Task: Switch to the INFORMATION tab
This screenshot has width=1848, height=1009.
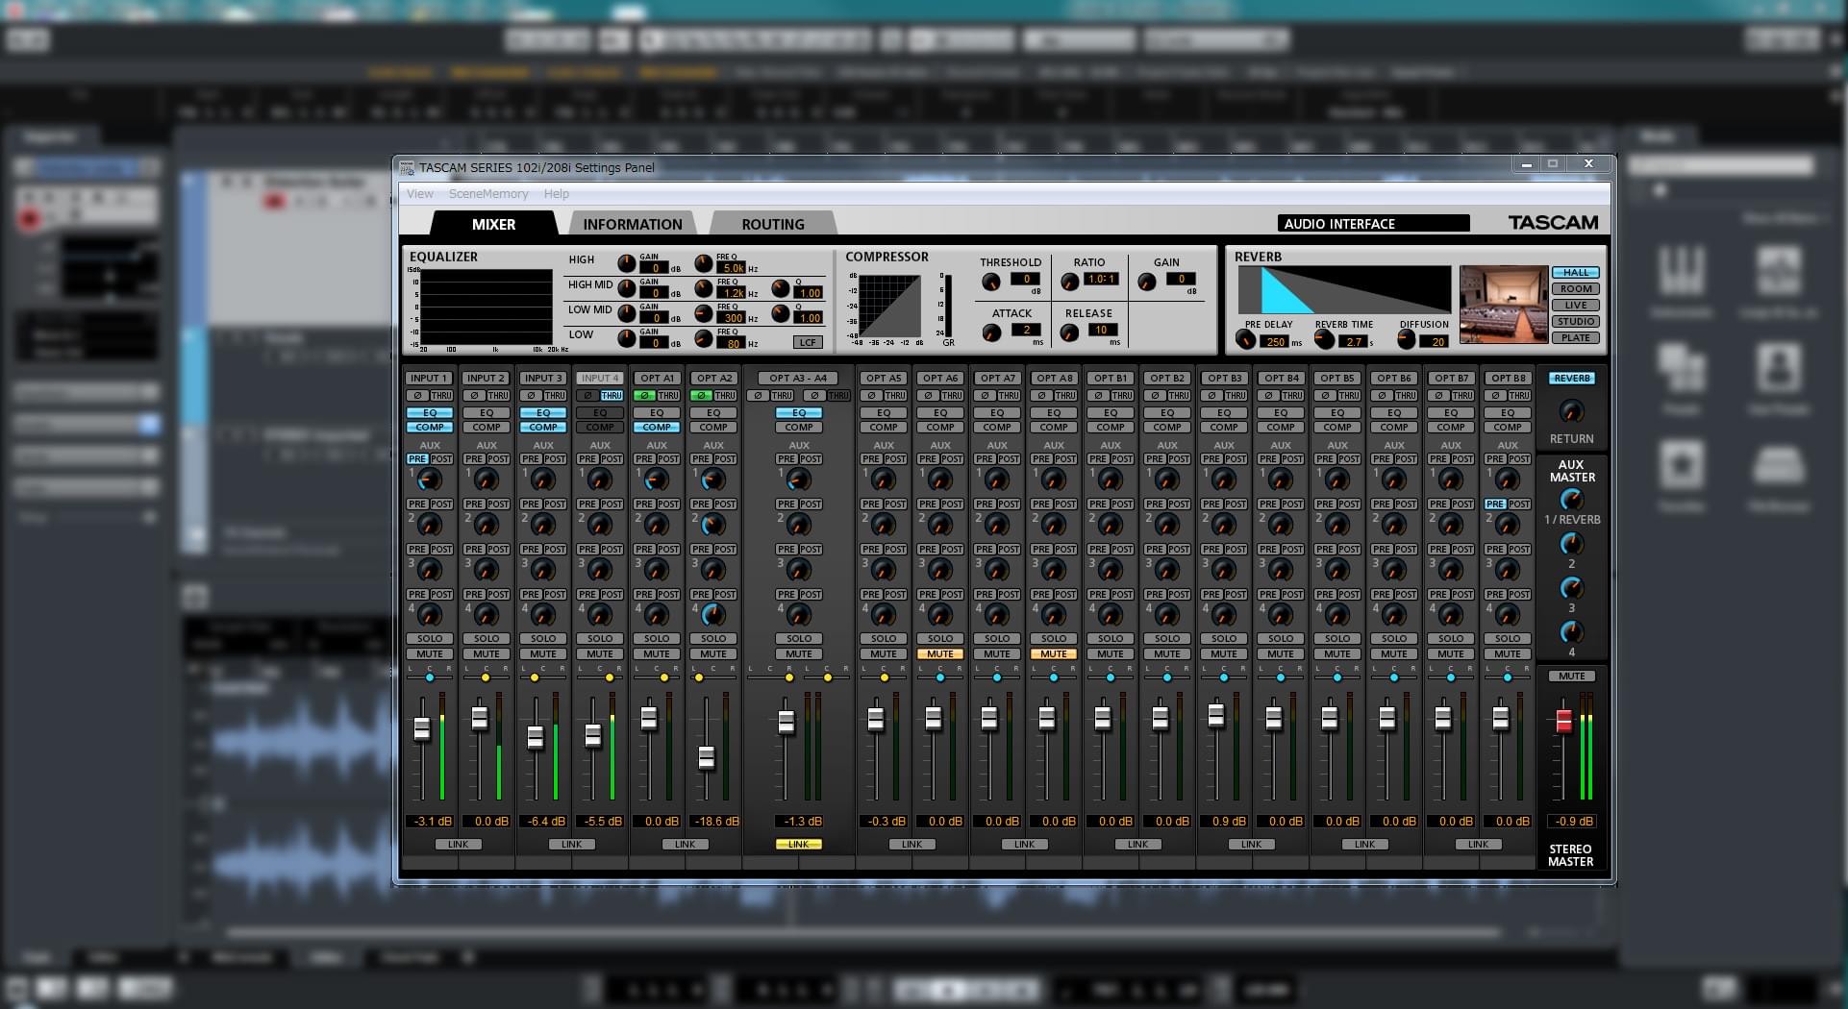Action: 633,224
